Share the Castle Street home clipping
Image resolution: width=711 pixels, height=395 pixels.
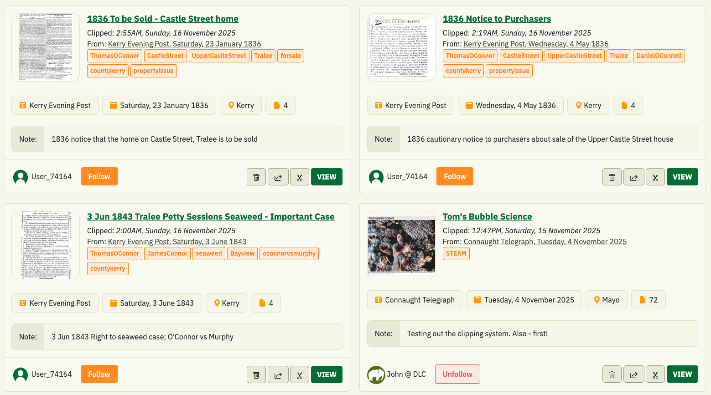pyautogui.click(x=278, y=177)
